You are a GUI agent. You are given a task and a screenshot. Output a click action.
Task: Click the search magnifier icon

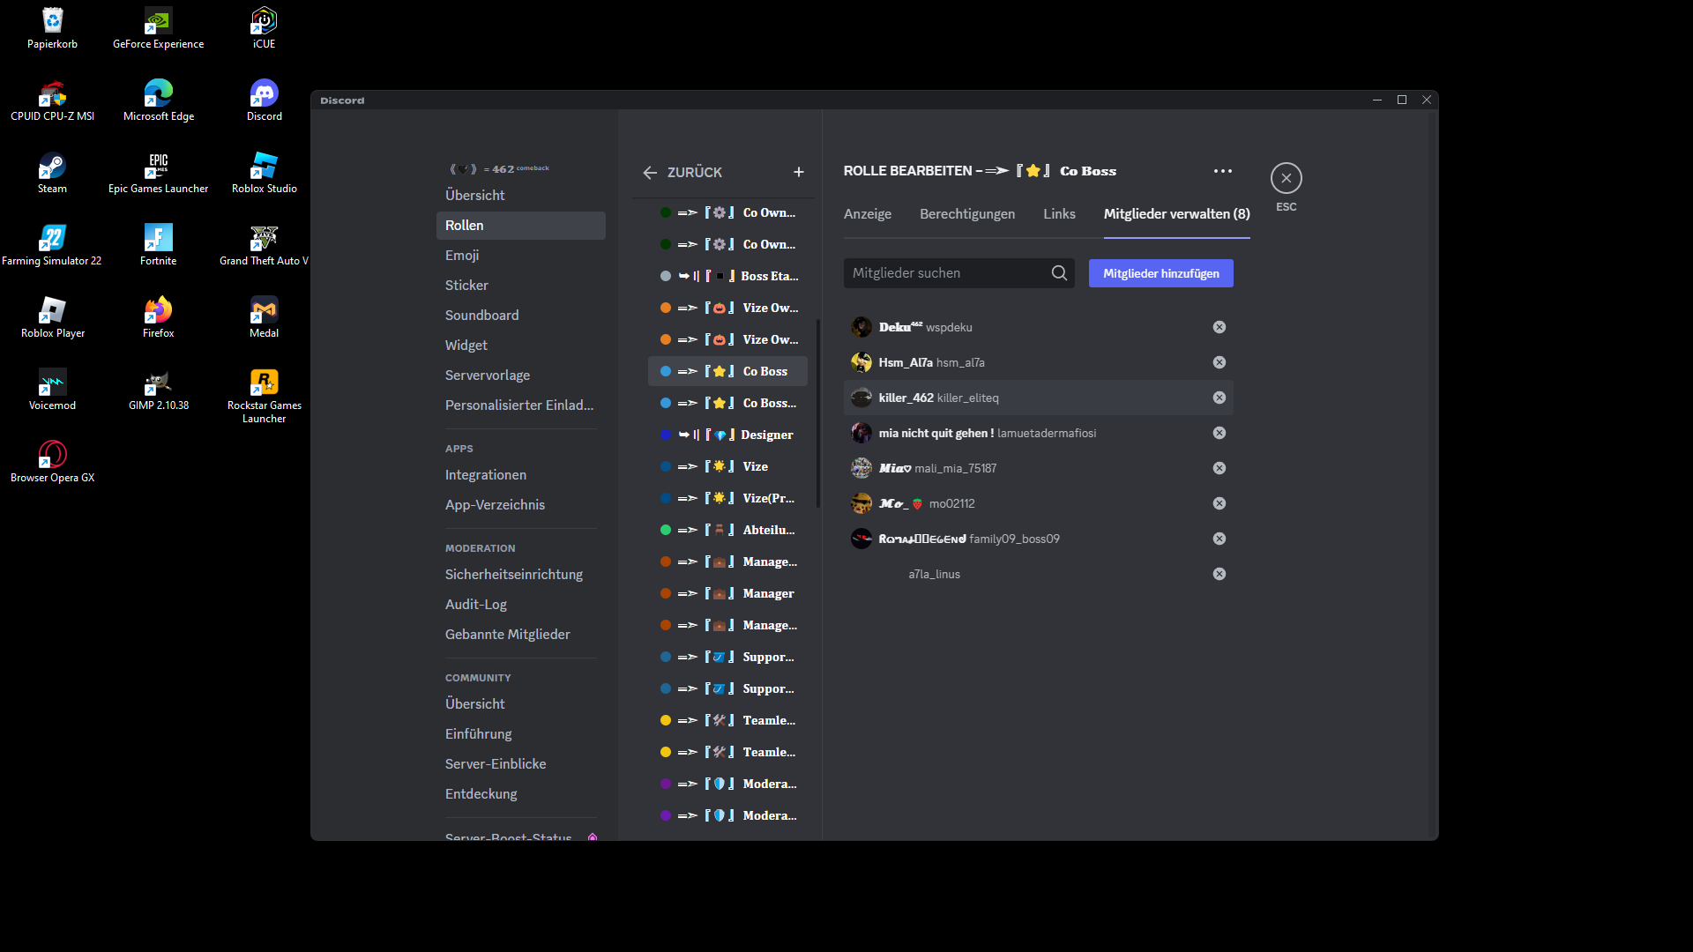point(1059,273)
